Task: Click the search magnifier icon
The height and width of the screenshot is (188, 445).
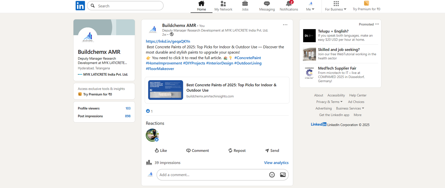Action: tap(93, 6)
